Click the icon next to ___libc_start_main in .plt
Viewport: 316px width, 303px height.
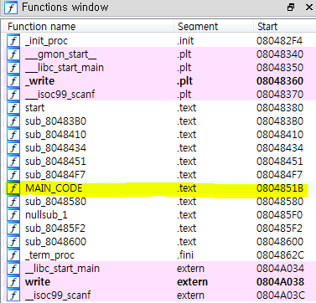pyautogui.click(x=13, y=68)
